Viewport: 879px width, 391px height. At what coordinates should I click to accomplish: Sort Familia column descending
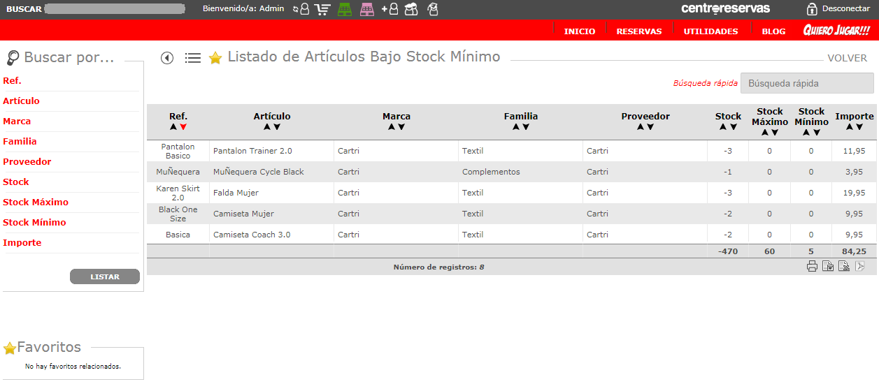(x=526, y=127)
